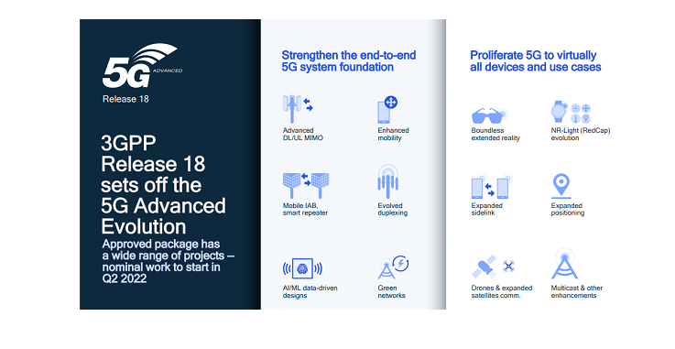The image size is (675, 349).
Task: Click the Strengthen end-to-end 5G system heading
Action: [349, 61]
